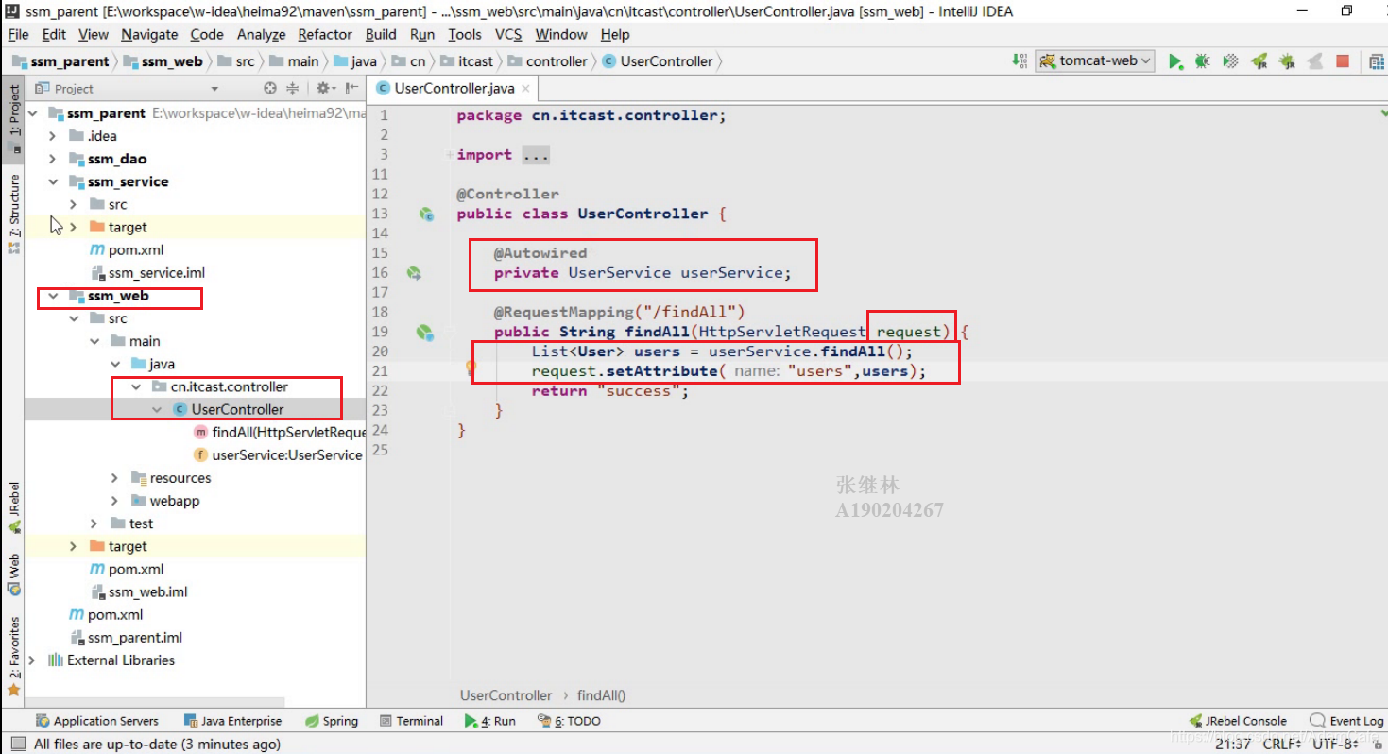The image size is (1388, 754).
Task: Open the Spring tool window
Action: pyautogui.click(x=332, y=721)
